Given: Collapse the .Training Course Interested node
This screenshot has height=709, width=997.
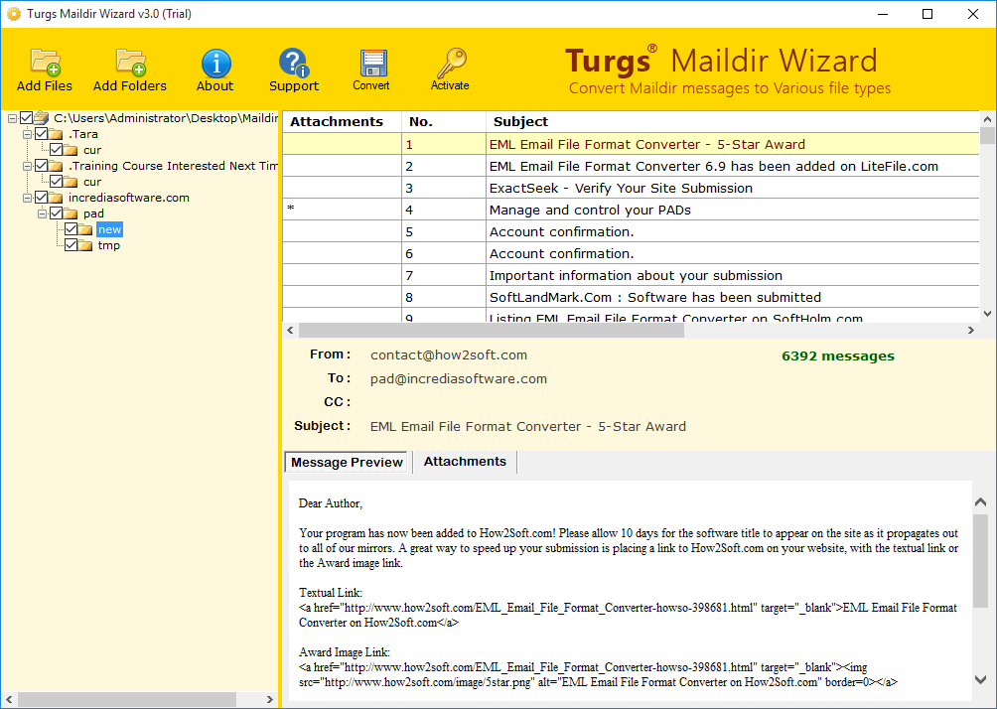Looking at the screenshot, I should point(27,166).
